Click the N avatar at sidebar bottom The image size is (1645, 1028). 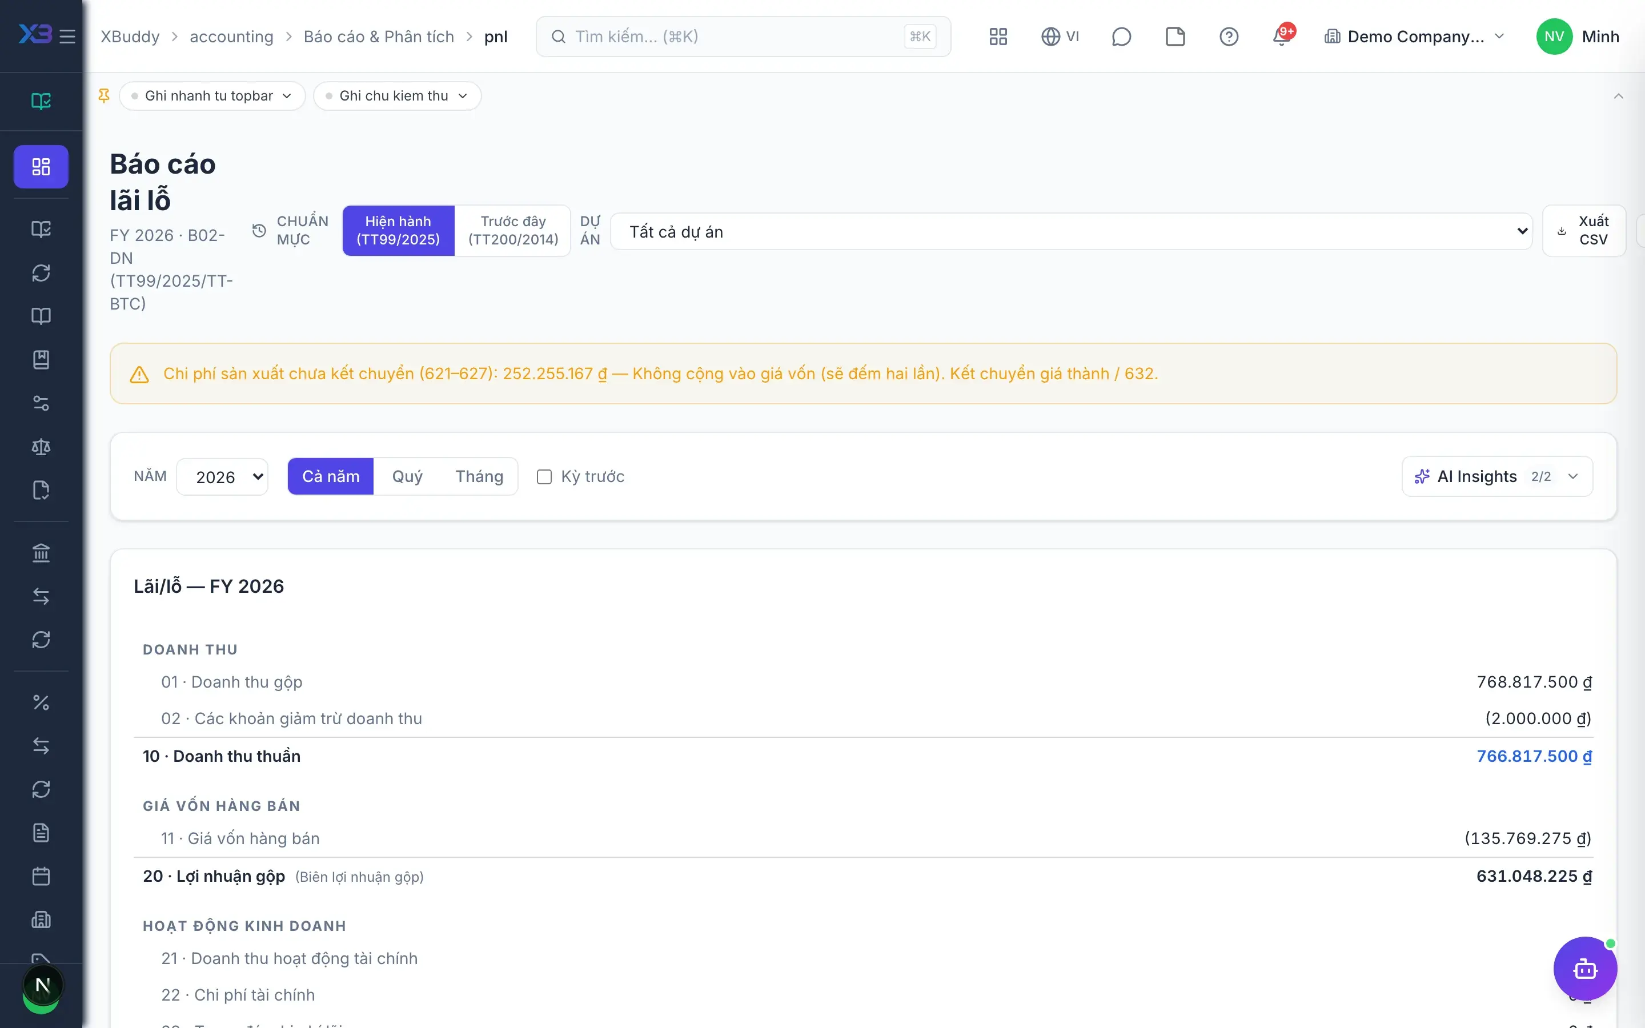click(42, 985)
